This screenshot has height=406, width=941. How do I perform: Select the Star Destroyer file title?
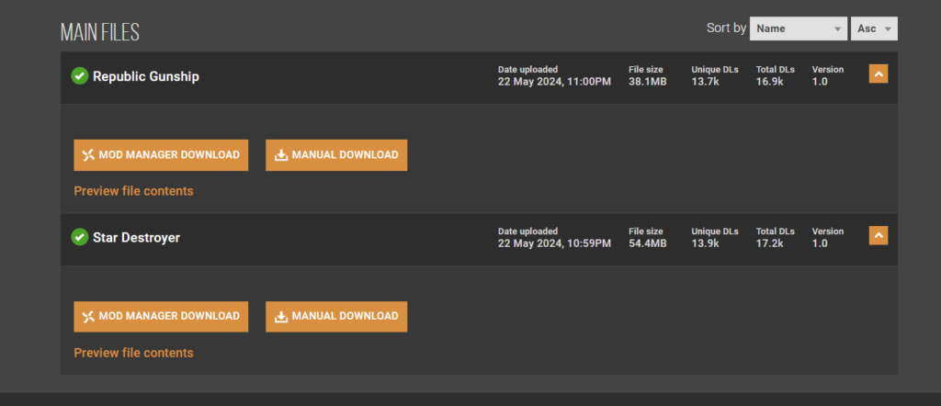click(137, 238)
